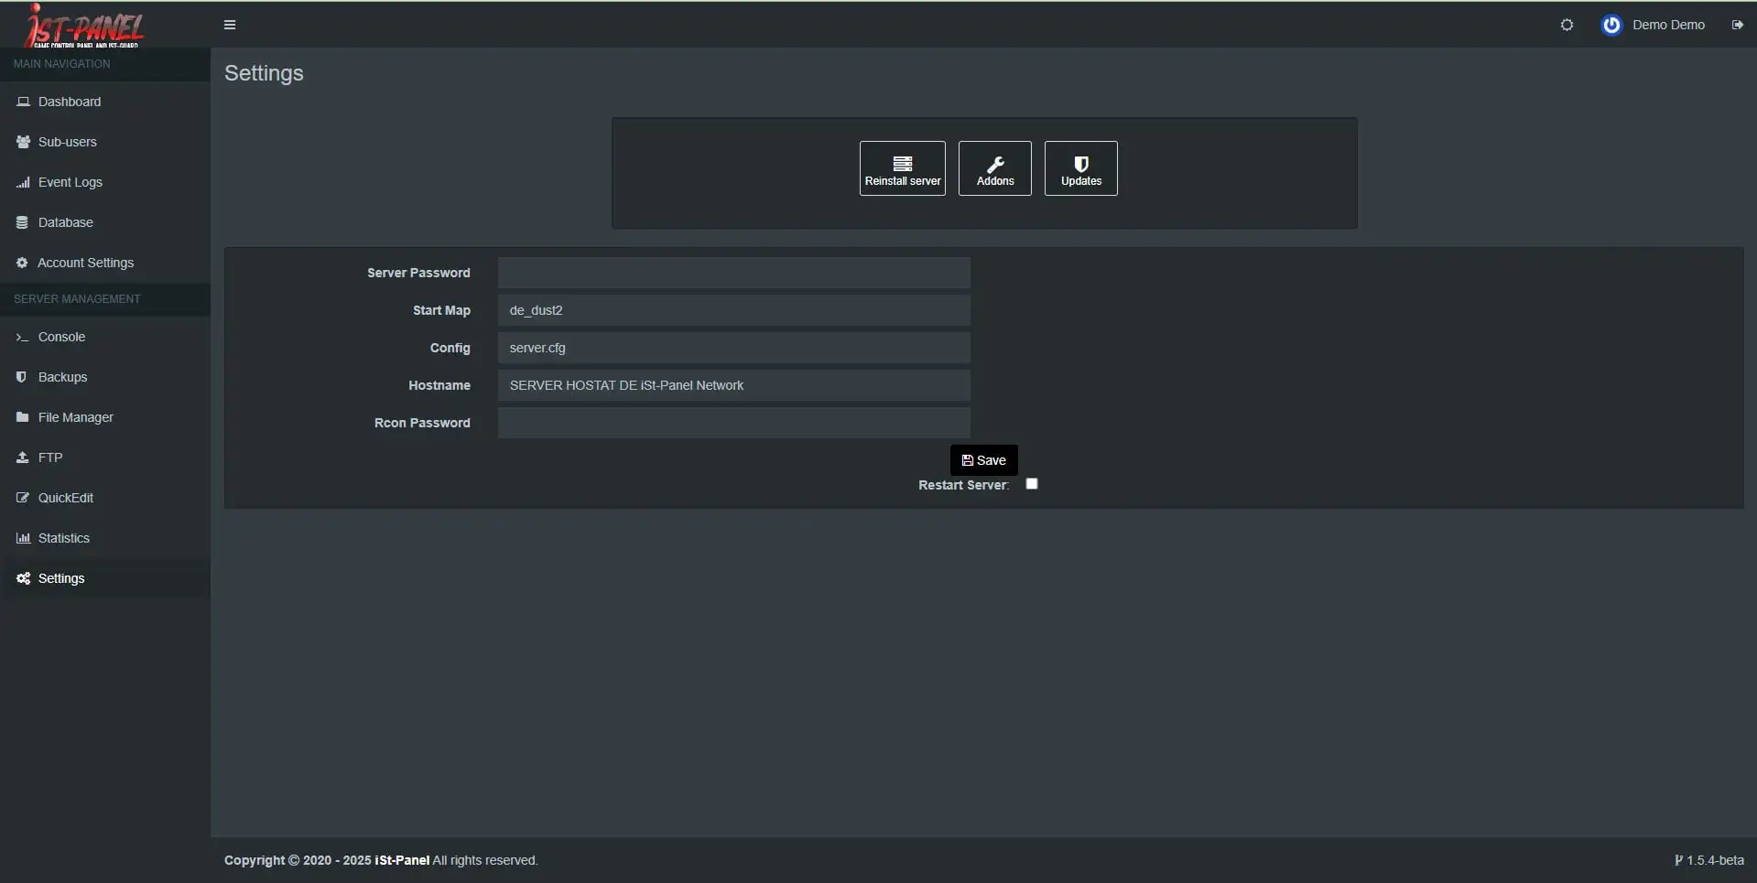Save the server settings

983,460
